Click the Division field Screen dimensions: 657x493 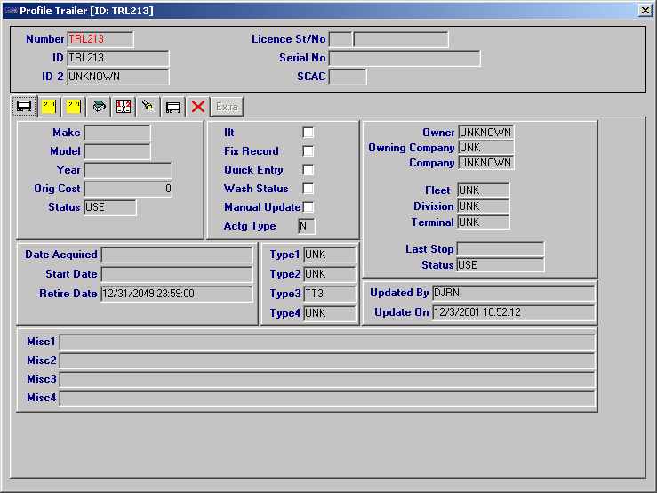pyautogui.click(x=484, y=206)
